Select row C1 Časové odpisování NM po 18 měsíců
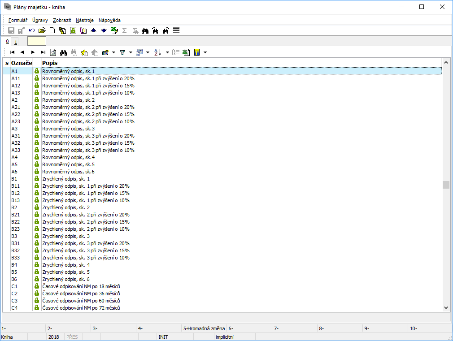This screenshot has width=453, height=341. coord(222,286)
